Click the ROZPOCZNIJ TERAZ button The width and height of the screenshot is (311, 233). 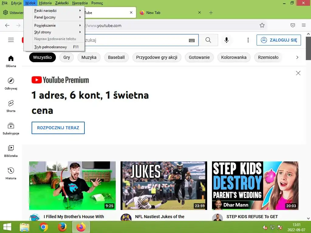[58, 128]
